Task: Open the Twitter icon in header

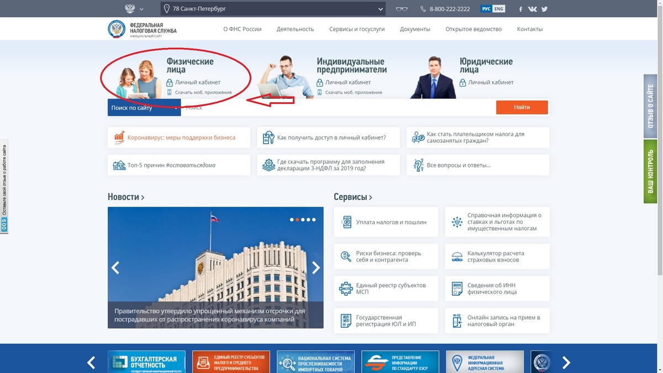Action: [545, 9]
